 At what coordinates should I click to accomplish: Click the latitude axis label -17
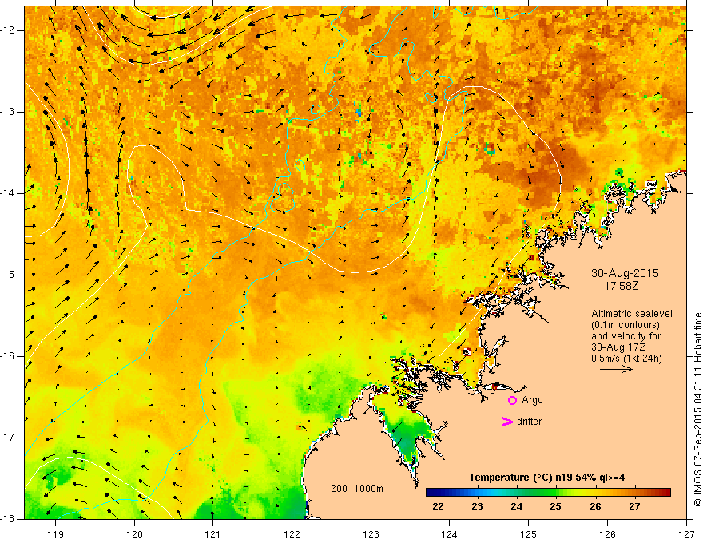(9, 438)
